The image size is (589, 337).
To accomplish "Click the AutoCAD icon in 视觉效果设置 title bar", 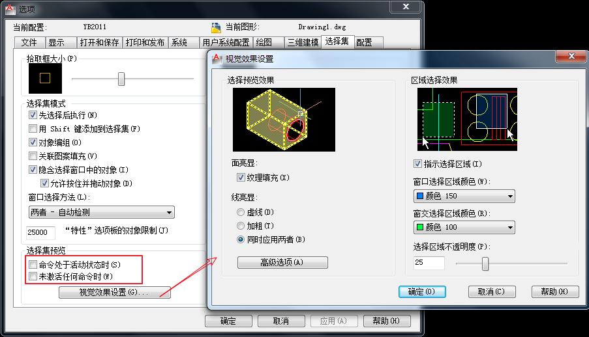I will 217,59.
